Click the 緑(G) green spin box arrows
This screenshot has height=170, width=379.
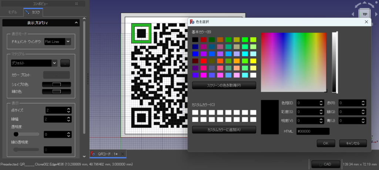coord(363,112)
